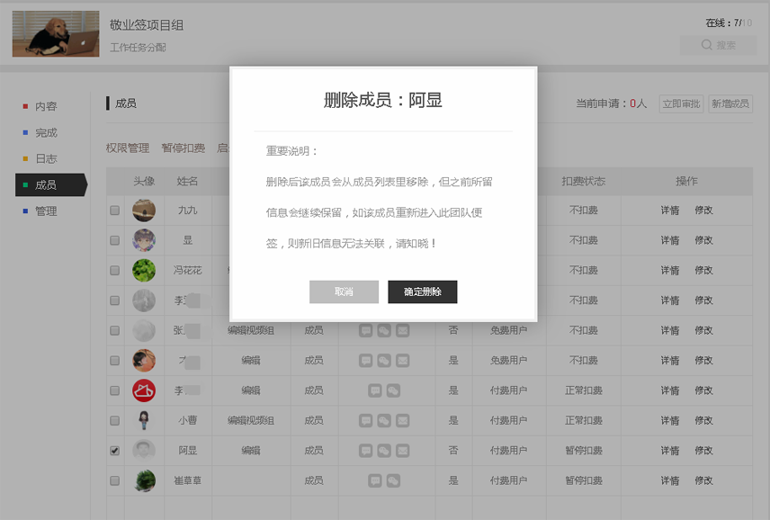Tick the checkbox in the 显 row

(x=115, y=240)
